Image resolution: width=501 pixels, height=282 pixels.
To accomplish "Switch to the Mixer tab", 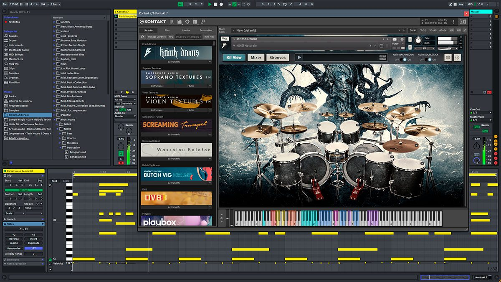I will tap(256, 58).
